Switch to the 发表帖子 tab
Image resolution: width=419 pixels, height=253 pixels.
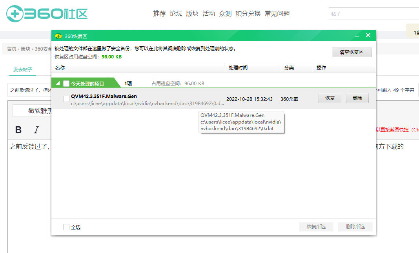(x=23, y=70)
